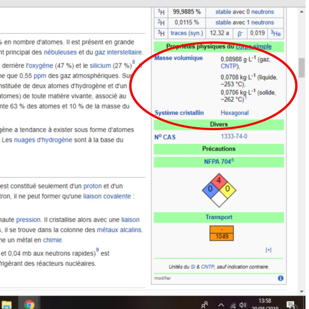Viewport: 309px width, 309px height.
Task: Click the blue info icon in infobox
Action: [280, 278]
